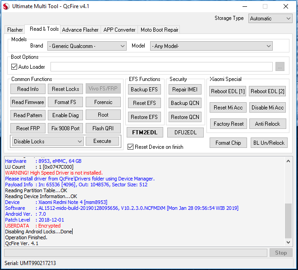Image resolution: width=298 pixels, height=270 pixels.
Task: Click the log scrollbar down arrow
Action: [x=289, y=242]
